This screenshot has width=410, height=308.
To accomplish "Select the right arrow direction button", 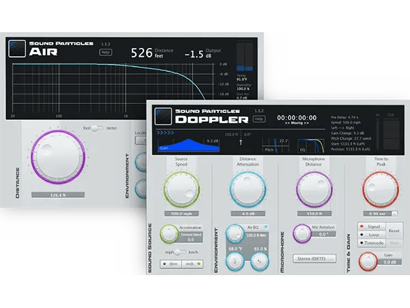I will tap(193, 264).
